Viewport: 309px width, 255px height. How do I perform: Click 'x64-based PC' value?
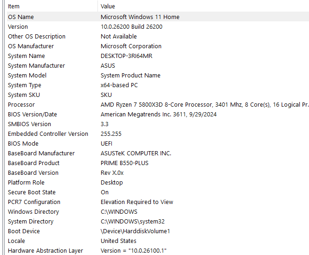coord(119,85)
